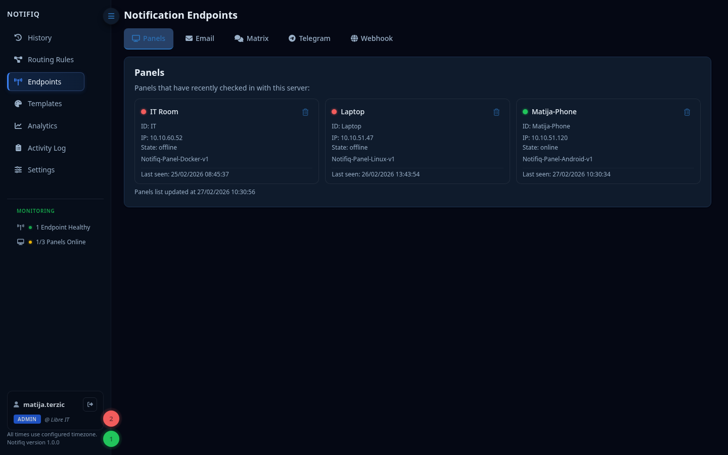Switch to the Email tab
The width and height of the screenshot is (728, 455).
pyautogui.click(x=200, y=38)
